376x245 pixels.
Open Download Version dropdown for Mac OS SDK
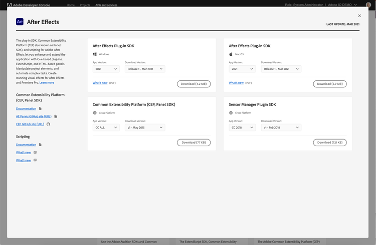(x=281, y=69)
